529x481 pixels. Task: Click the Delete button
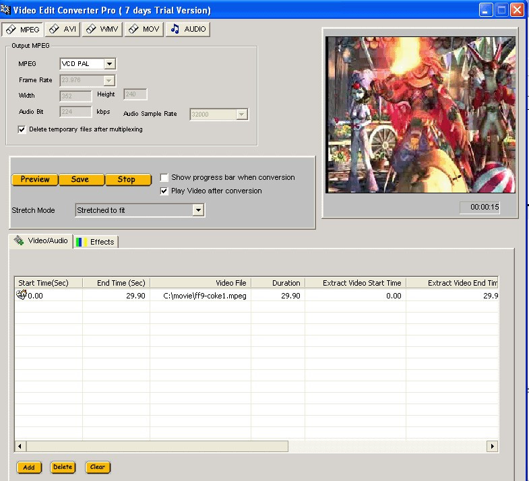63,467
